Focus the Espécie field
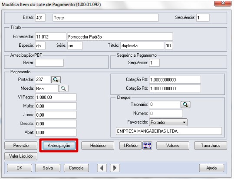Image resolution: width=234 pixels, height=179 pixels. tap(40, 46)
